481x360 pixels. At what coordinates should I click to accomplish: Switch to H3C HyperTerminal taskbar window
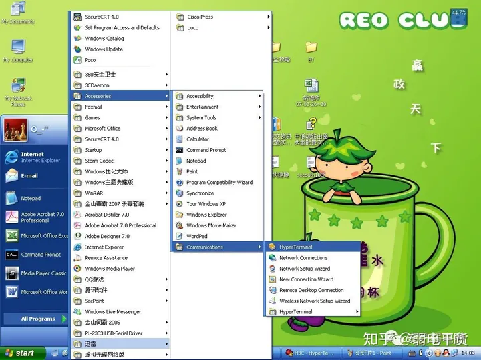[x=310, y=353]
